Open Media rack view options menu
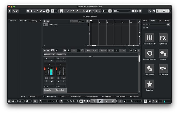This screenshot has height=113, width=179. [x=168, y=25]
